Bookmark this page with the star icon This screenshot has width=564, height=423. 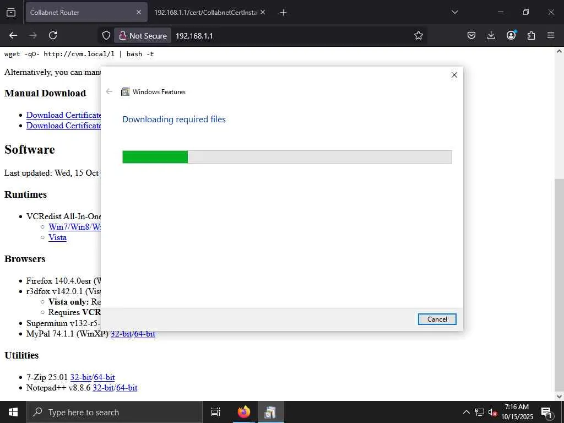point(419,35)
